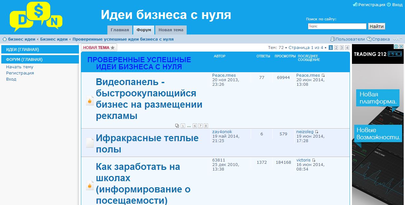
Task: Open the Регистрация link in top right
Action: click(x=371, y=5)
